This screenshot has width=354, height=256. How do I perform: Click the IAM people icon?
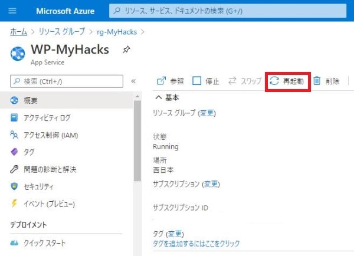tap(14, 134)
